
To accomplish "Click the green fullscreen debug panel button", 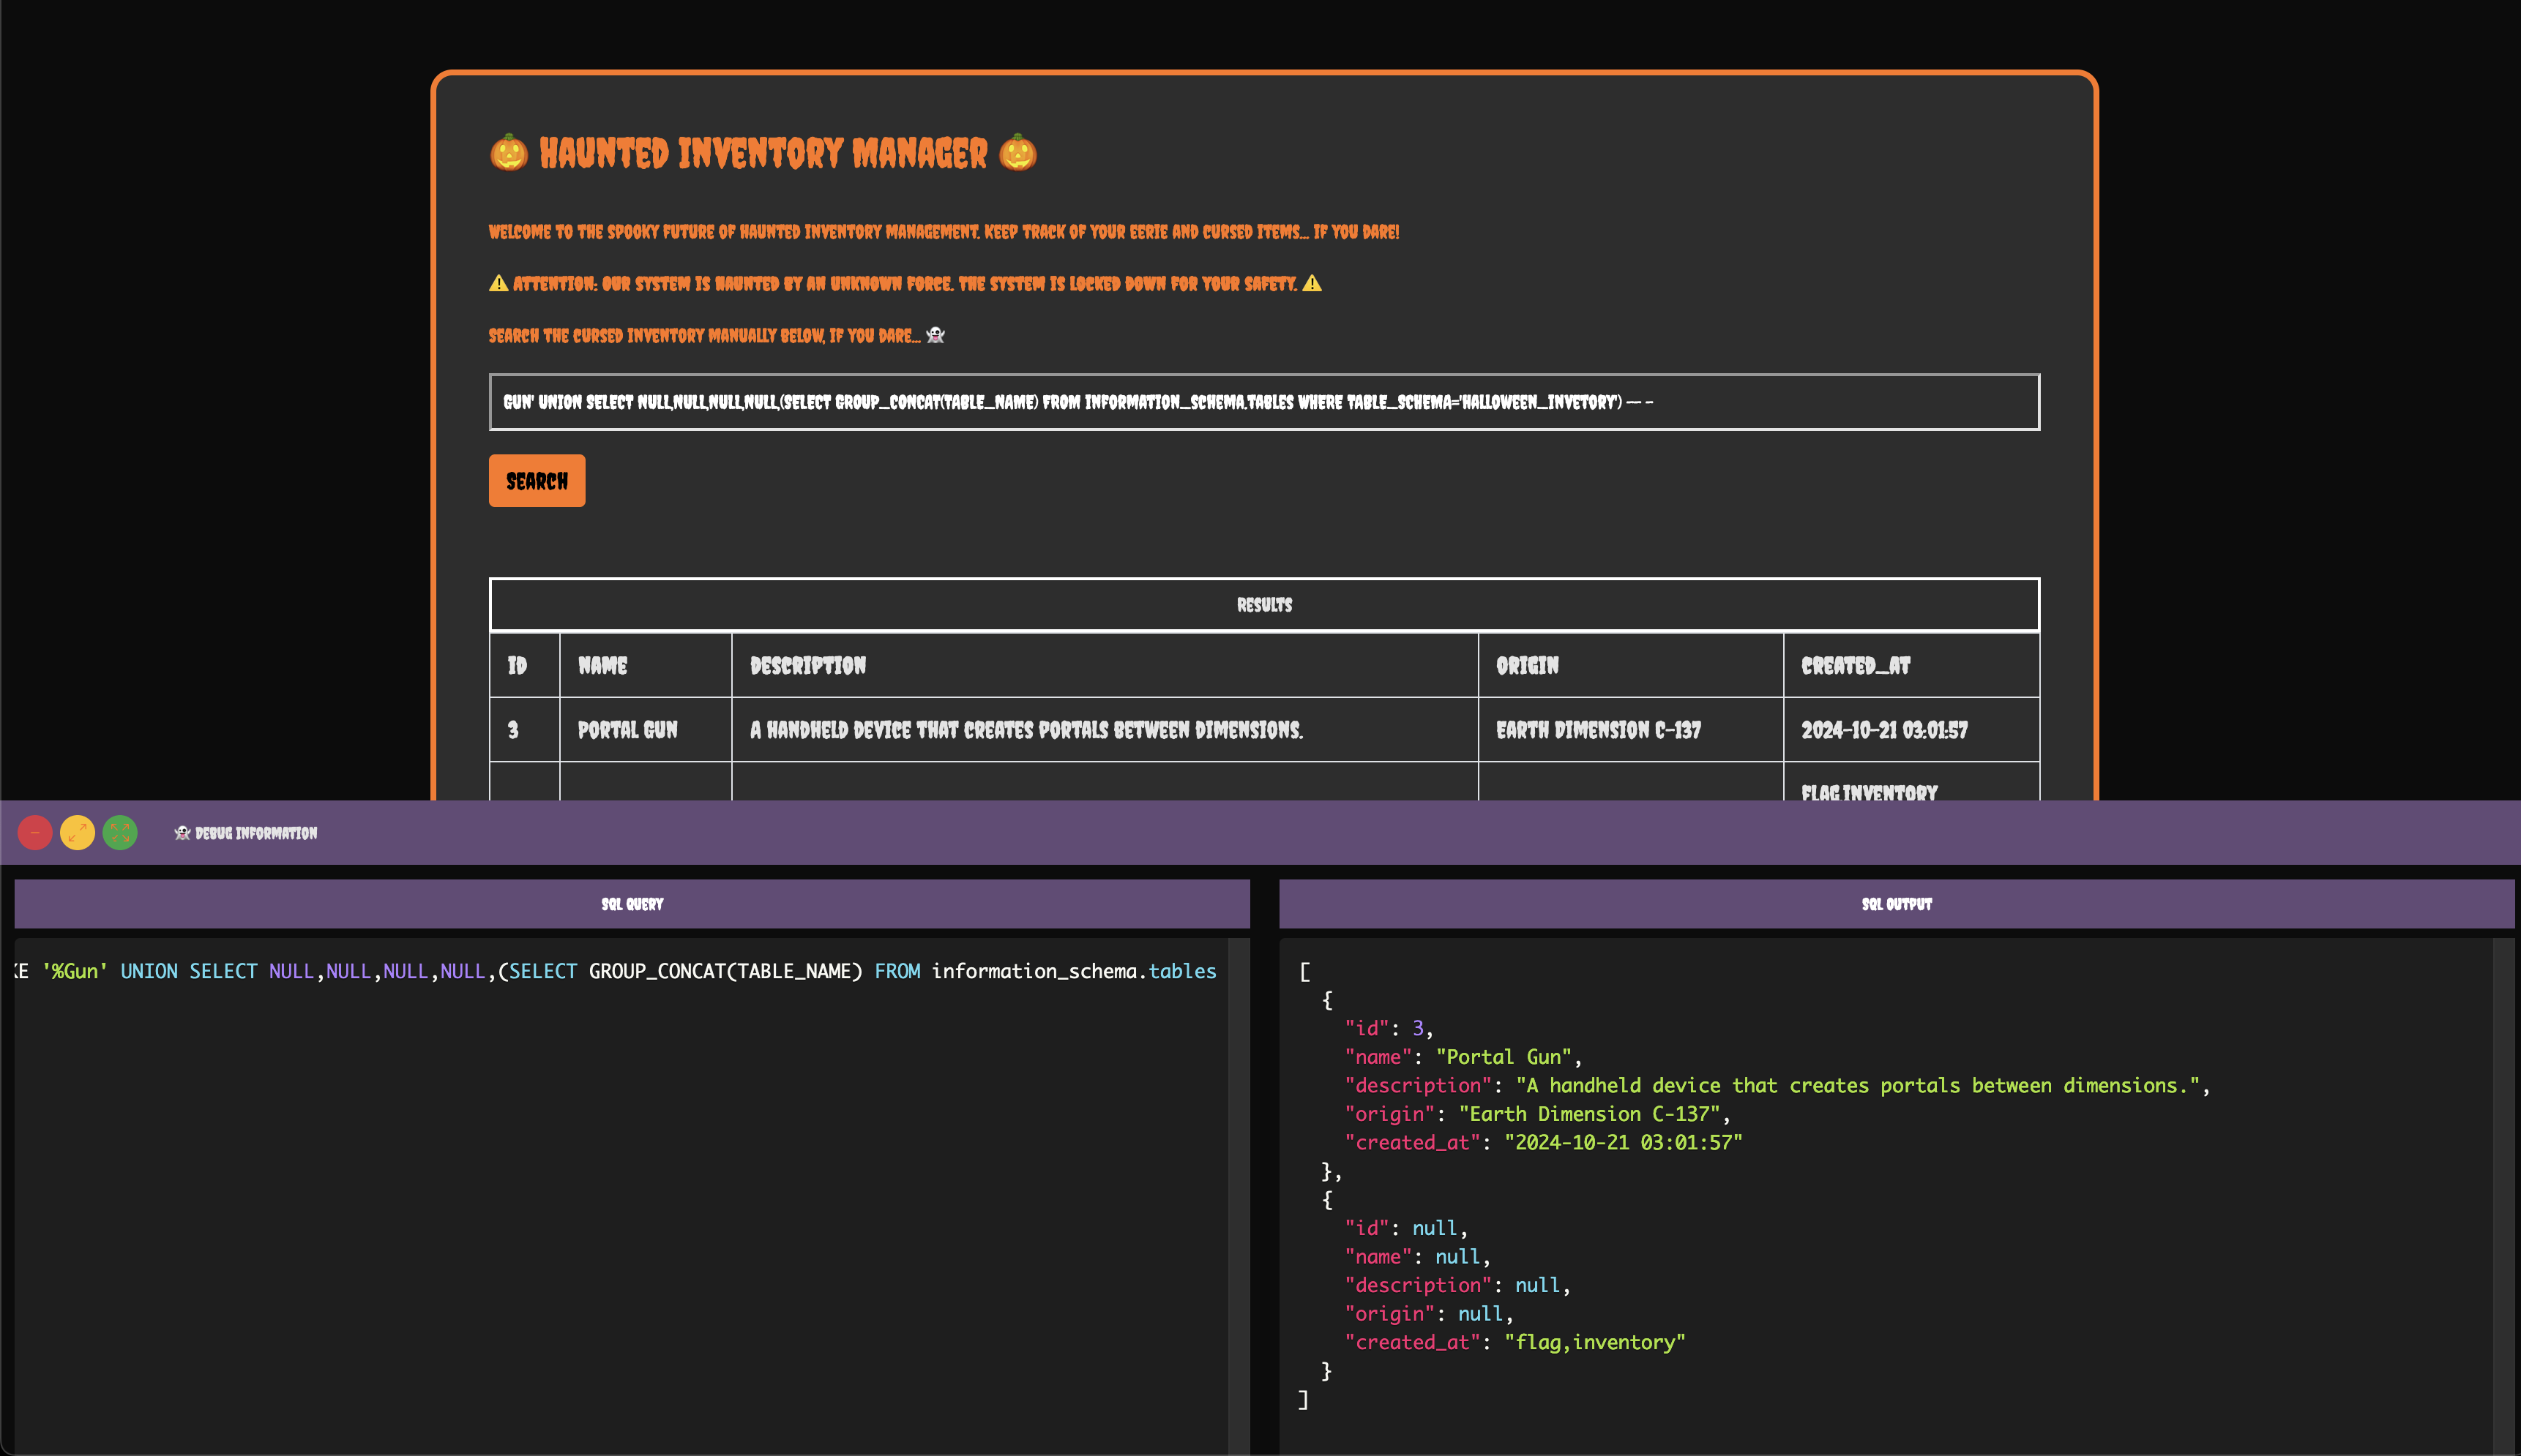I will [x=120, y=832].
